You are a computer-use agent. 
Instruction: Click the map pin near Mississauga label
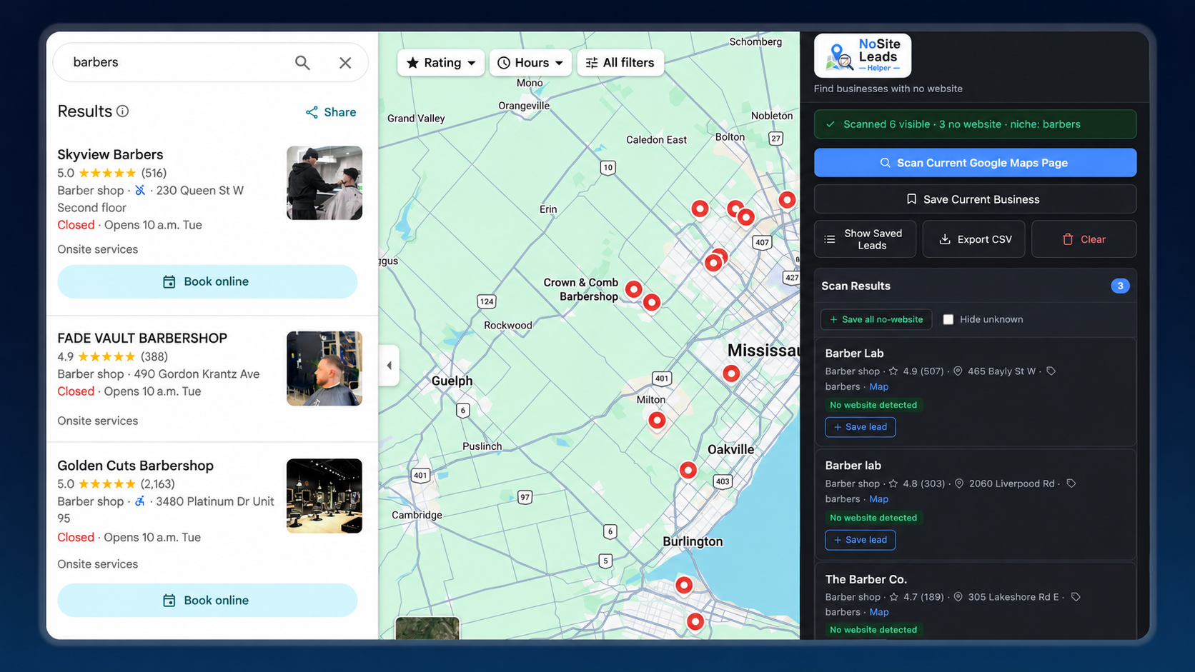pos(731,373)
